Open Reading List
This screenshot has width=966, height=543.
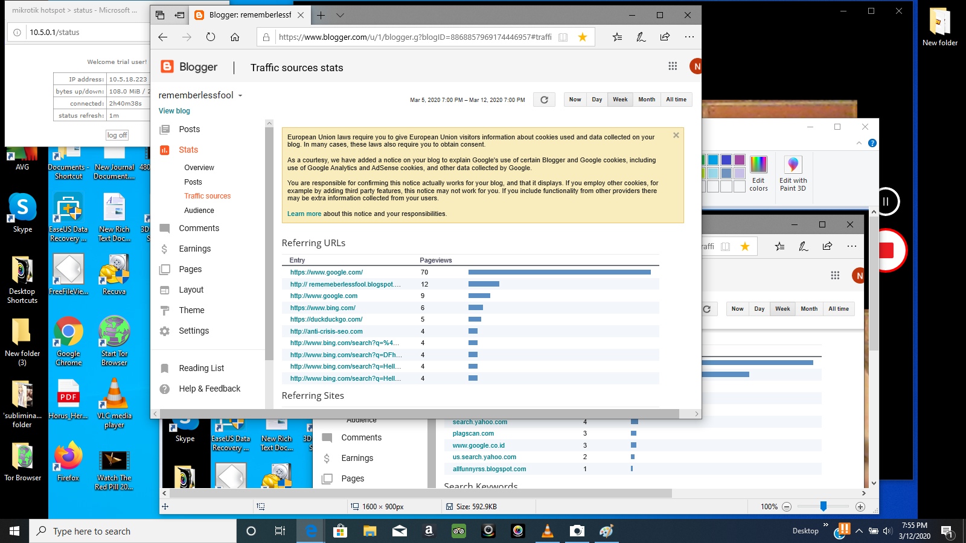coord(201,368)
